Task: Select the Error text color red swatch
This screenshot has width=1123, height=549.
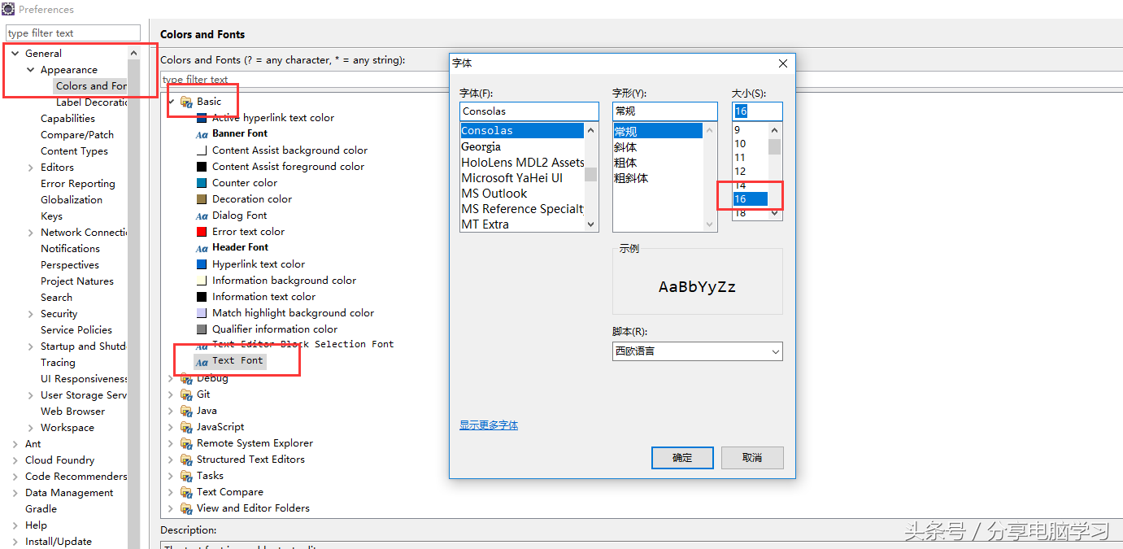Action: 202,232
